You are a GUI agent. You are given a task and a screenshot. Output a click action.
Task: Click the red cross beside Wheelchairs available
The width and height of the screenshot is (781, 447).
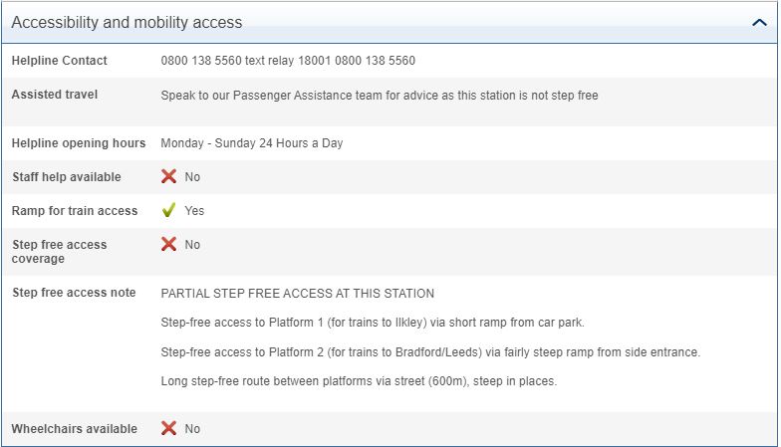coord(169,429)
